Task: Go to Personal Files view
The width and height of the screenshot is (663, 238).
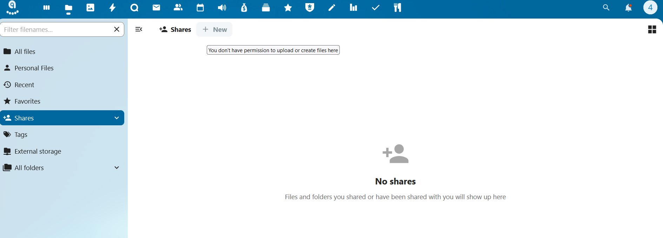Action: (34, 68)
